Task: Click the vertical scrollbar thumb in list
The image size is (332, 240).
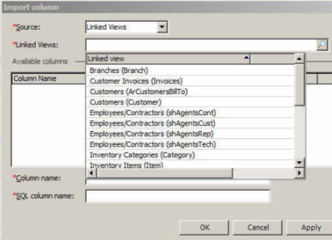Action: tap(299, 85)
